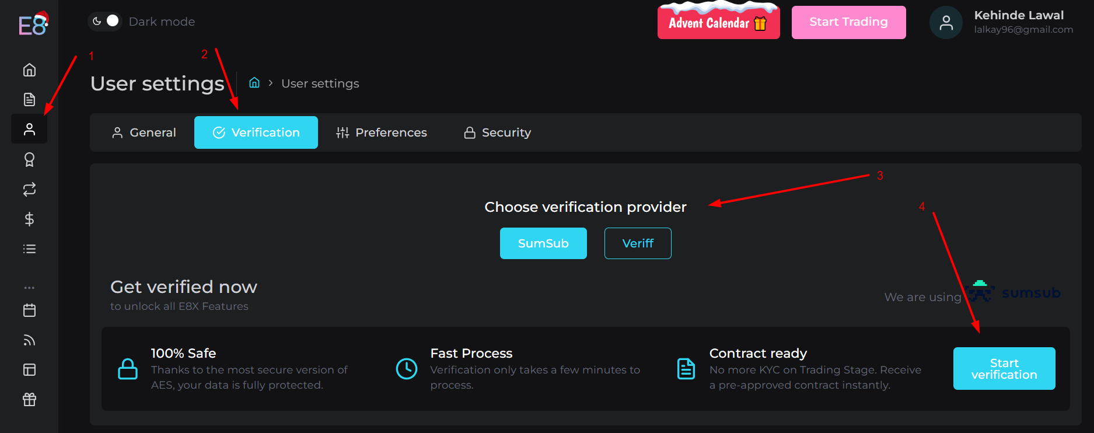Open the layout panel sidebar icon
The width and height of the screenshot is (1094, 433).
point(29,370)
